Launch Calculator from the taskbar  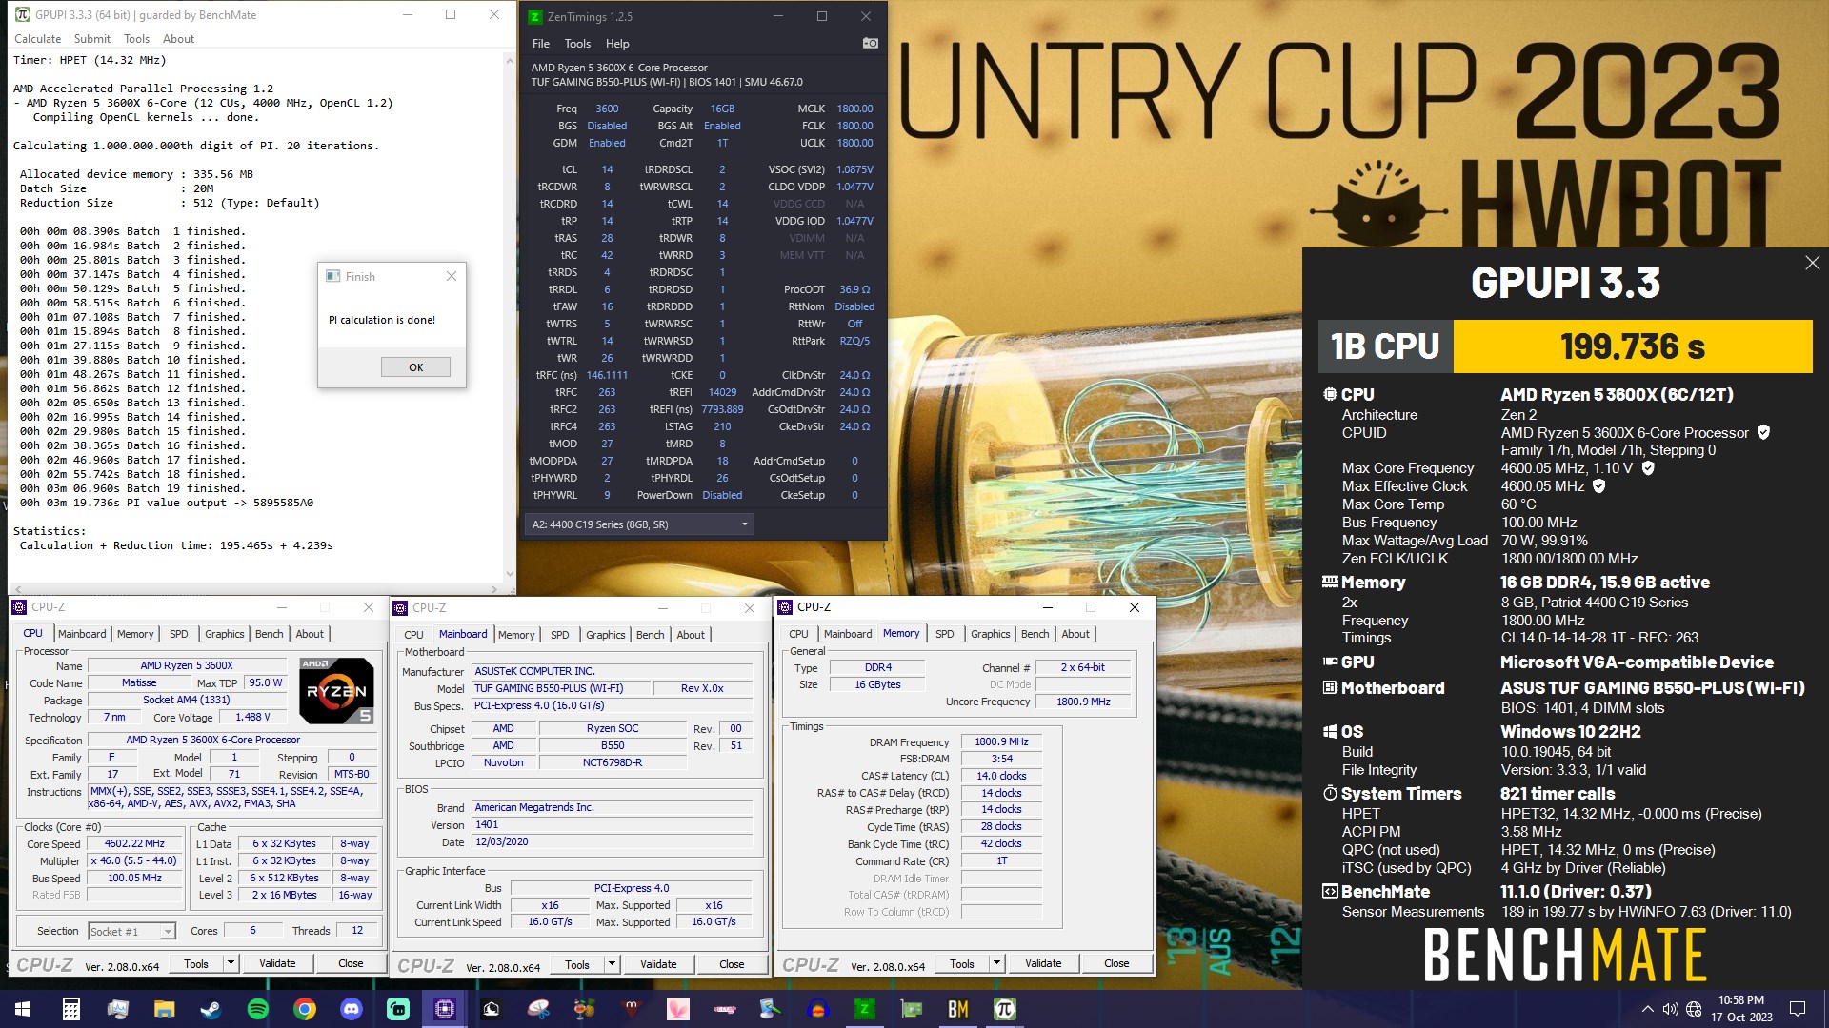[x=70, y=1009]
